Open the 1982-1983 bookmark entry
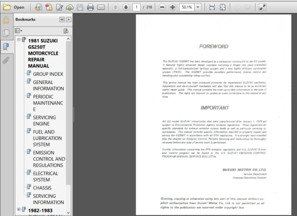Image resolution: width=297 pixels, height=216 pixels. (40, 211)
